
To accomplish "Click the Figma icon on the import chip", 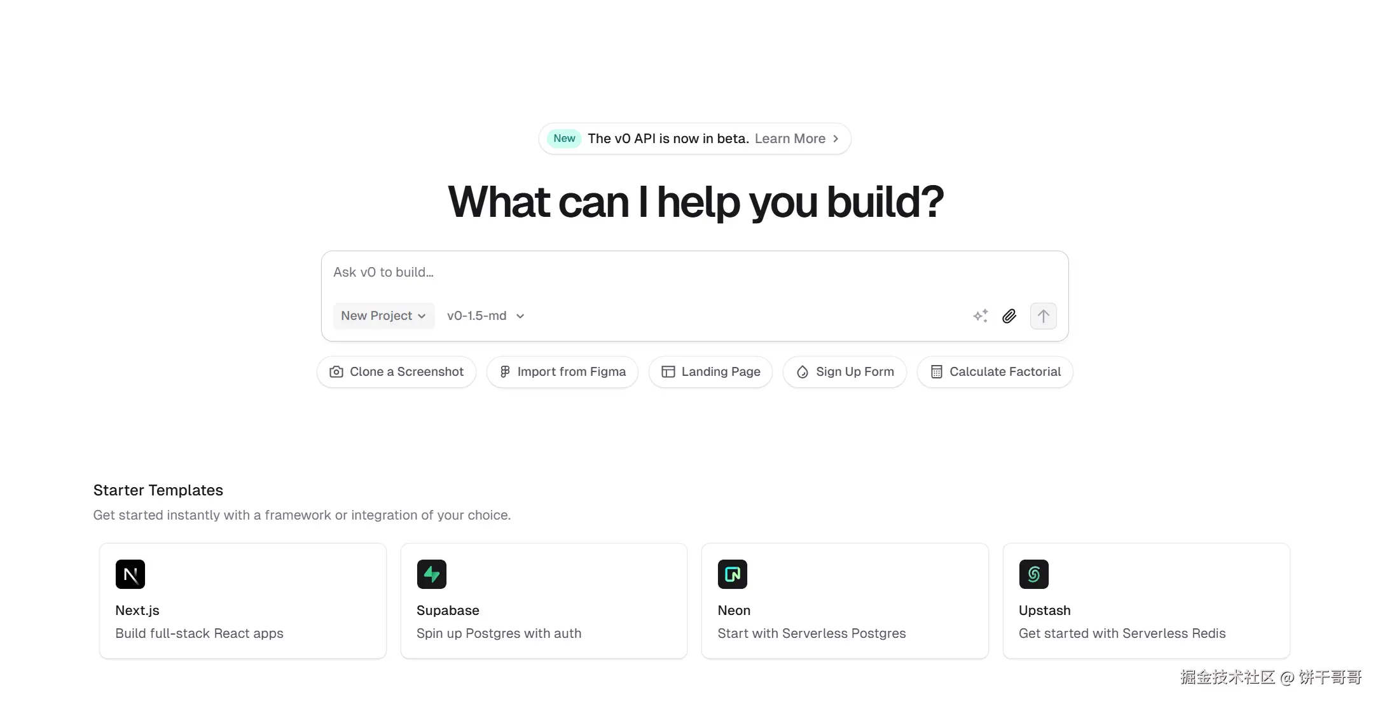I will pos(505,372).
